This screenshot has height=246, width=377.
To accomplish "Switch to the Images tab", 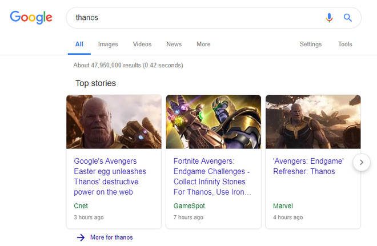I will coord(108,44).
